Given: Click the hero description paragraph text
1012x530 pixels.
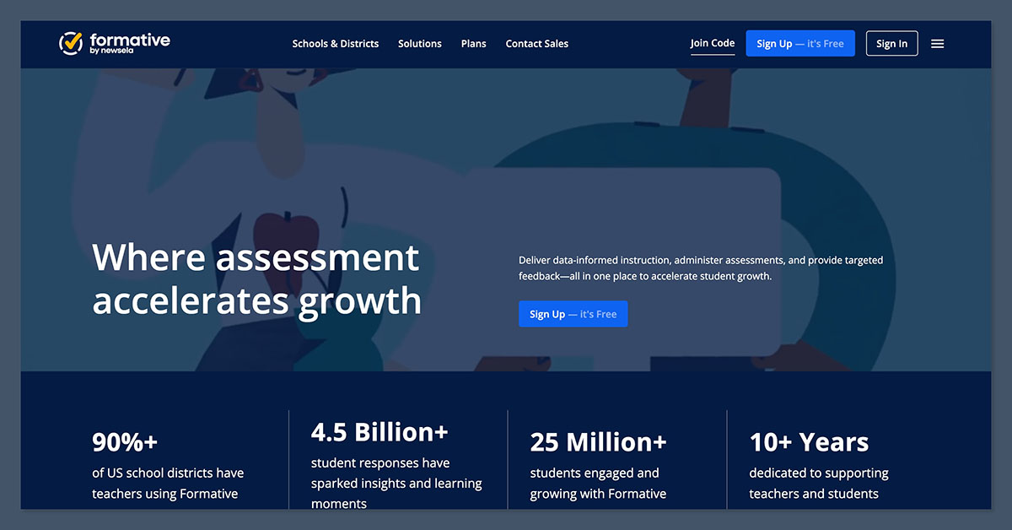Looking at the screenshot, I should click(x=702, y=268).
